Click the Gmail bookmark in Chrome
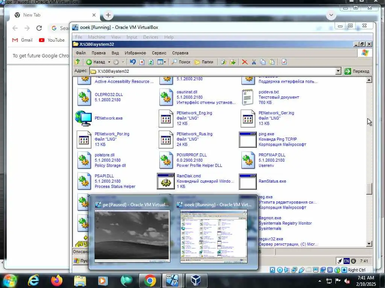This screenshot has height=288, width=385. [22, 40]
